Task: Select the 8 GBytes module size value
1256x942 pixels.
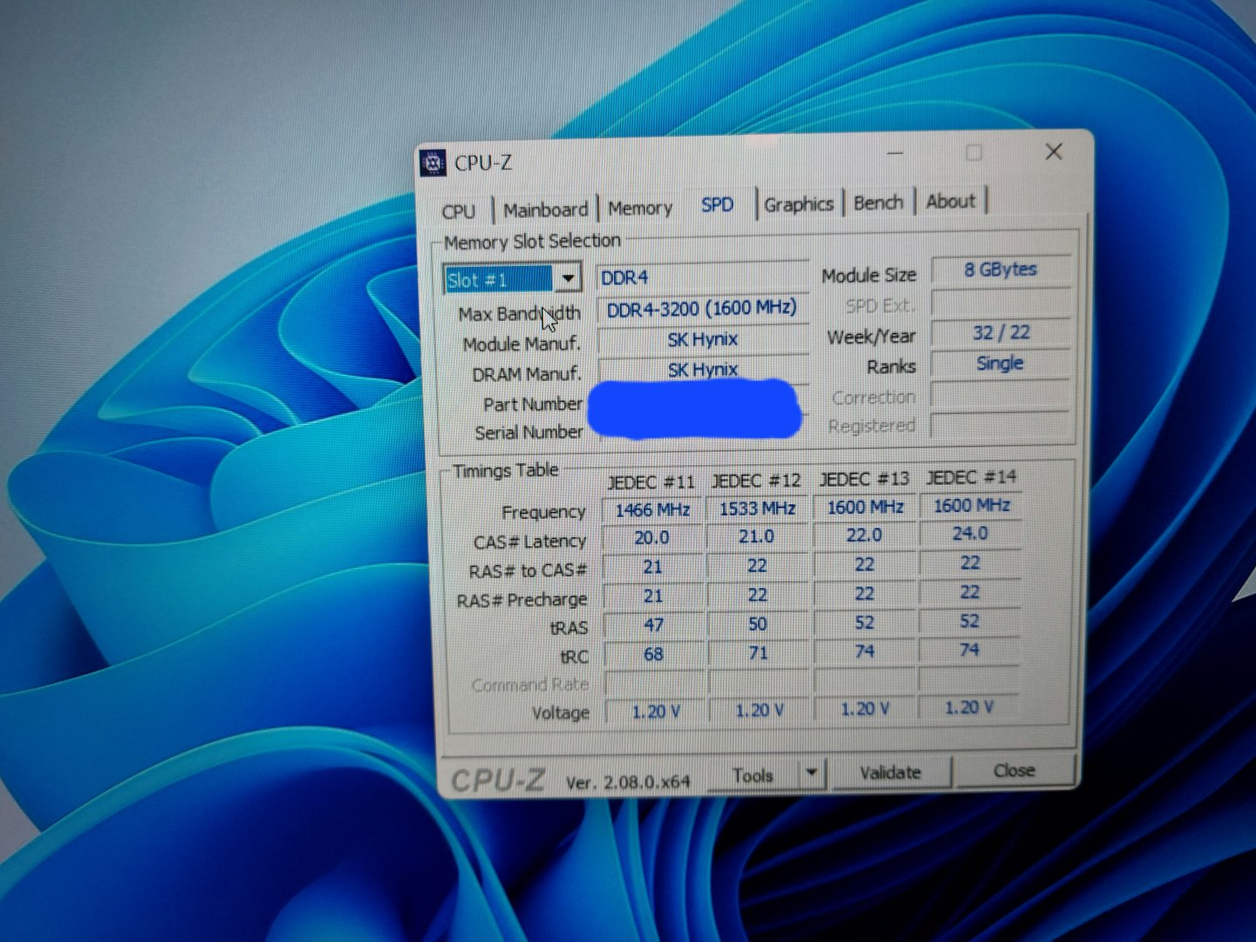Action: (x=1000, y=270)
